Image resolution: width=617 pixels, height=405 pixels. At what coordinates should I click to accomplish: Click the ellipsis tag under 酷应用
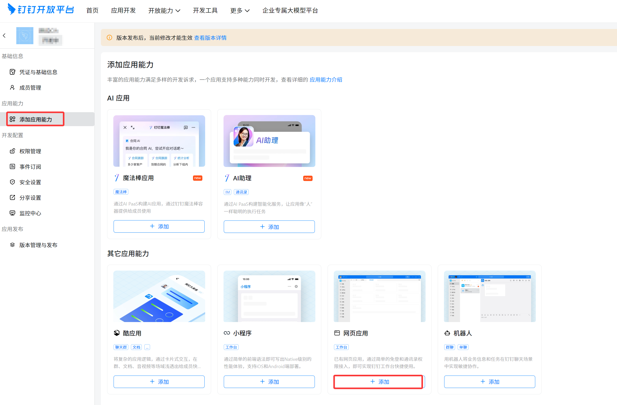click(147, 347)
